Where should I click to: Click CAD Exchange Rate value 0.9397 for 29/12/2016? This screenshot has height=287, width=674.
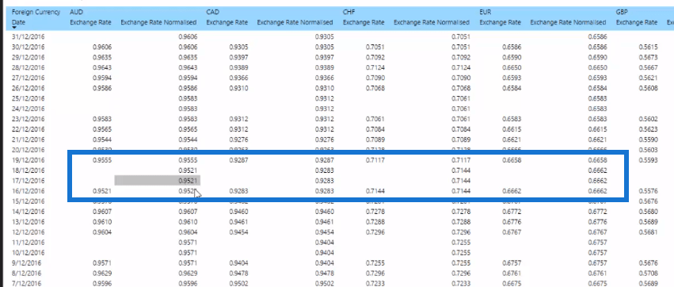click(238, 58)
